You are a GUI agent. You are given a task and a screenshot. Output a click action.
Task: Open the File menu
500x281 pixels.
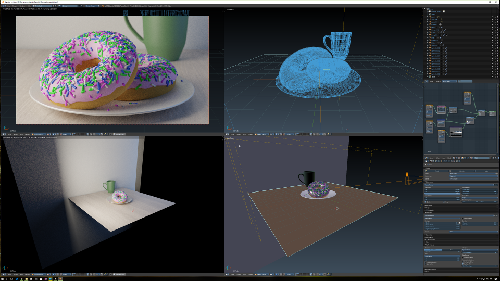pyautogui.click(x=9, y=6)
